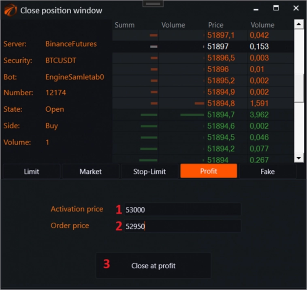307x290 pixels.
Task: Click volume 0,153 cell
Action: 259,47
